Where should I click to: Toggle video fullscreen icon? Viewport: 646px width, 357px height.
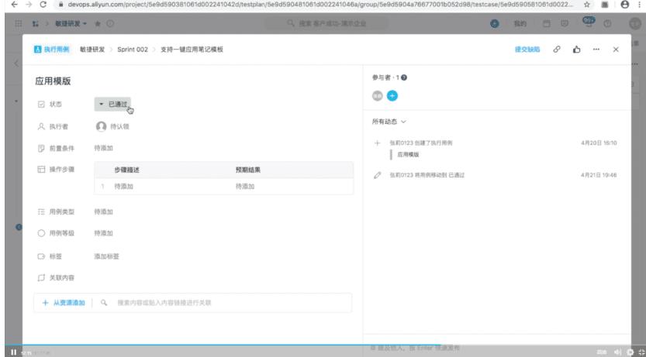coord(641,352)
